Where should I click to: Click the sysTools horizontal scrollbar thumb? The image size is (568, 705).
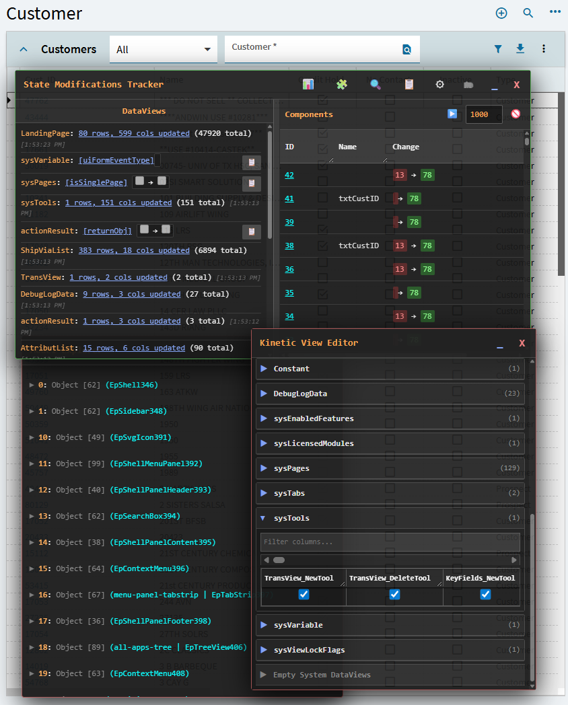[279, 560]
